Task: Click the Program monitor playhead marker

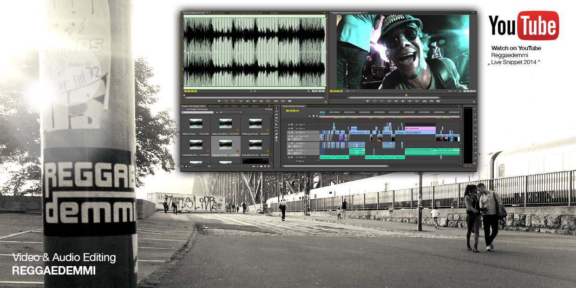Action: point(406,95)
